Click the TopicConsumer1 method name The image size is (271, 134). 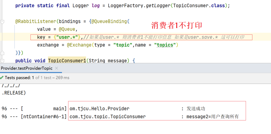[67, 61]
